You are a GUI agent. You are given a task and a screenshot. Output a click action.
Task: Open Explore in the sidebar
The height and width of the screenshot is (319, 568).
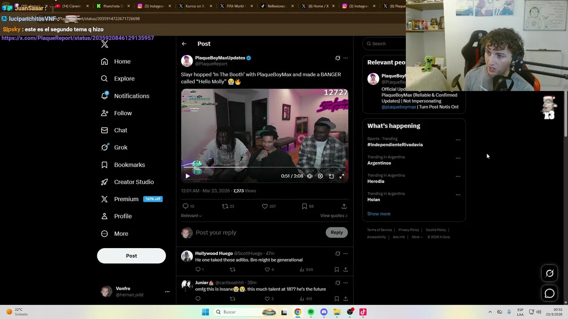click(117, 79)
